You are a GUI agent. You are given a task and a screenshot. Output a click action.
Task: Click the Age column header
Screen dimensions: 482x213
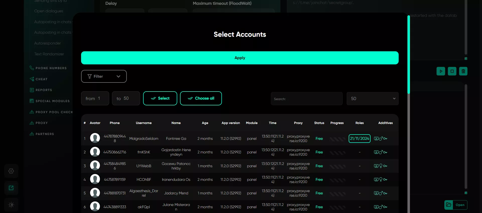[x=205, y=123]
